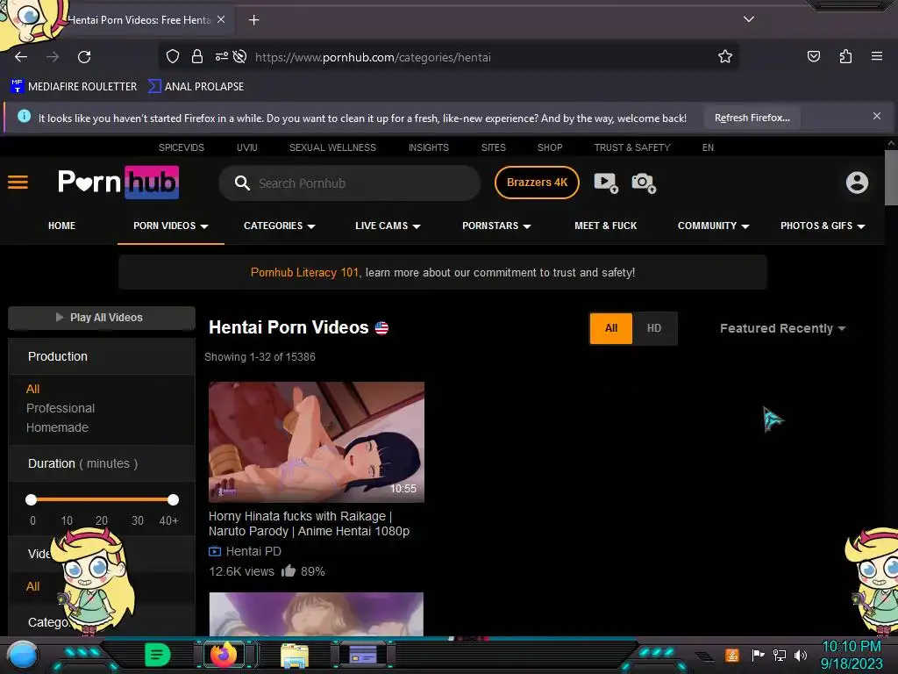The height and width of the screenshot is (674, 898).
Task: Open the UVIU top link
Action: tap(246, 147)
